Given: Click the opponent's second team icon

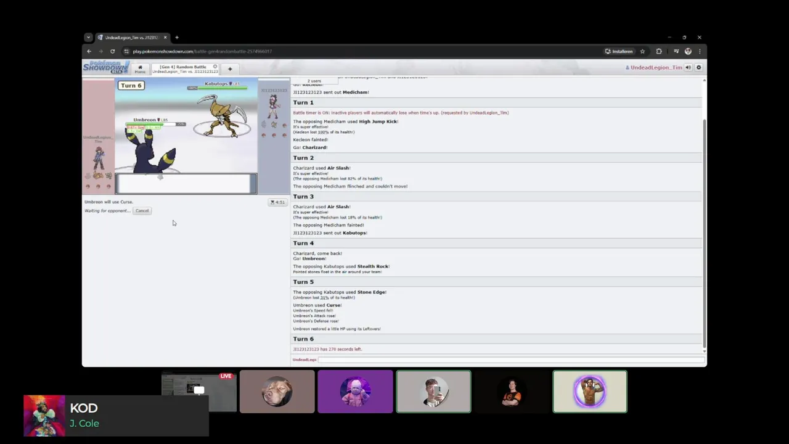Looking at the screenshot, I should coord(274,125).
